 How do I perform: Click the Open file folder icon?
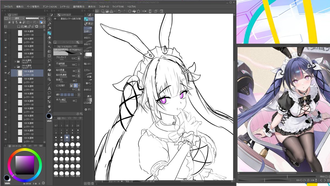coord(107,11)
